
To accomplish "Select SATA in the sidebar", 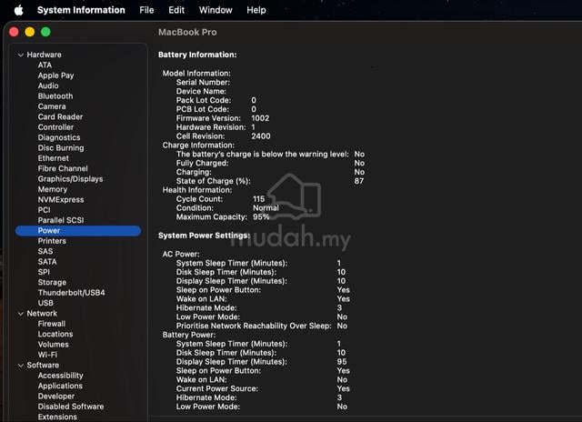I will [47, 262].
